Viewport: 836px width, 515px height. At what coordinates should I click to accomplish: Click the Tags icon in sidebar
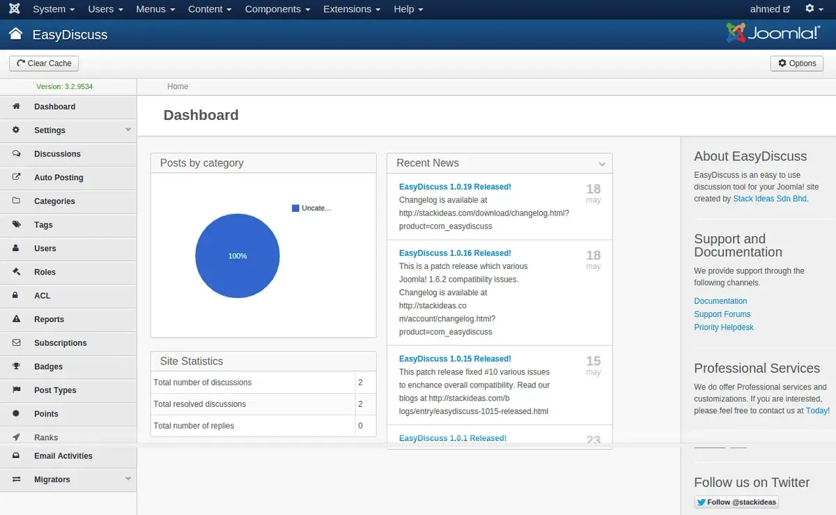pyautogui.click(x=17, y=224)
